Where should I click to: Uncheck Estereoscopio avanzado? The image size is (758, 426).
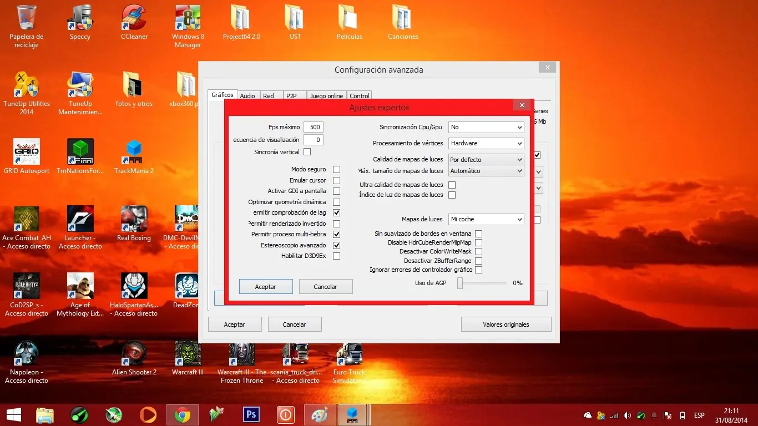pos(336,245)
